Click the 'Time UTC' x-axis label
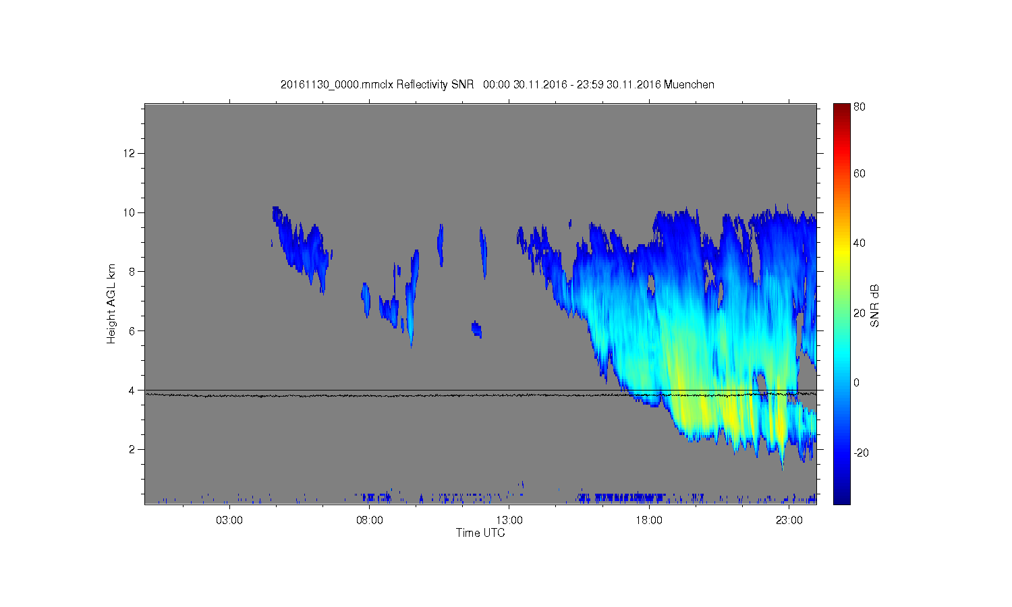This screenshot has height=607, width=1012. tap(480, 533)
